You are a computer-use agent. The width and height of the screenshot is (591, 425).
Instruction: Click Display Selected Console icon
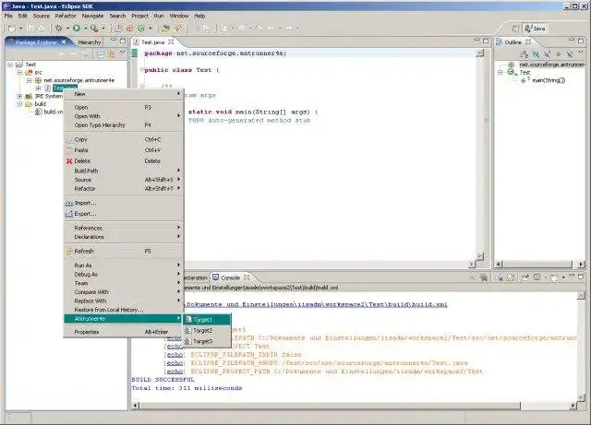click(537, 277)
